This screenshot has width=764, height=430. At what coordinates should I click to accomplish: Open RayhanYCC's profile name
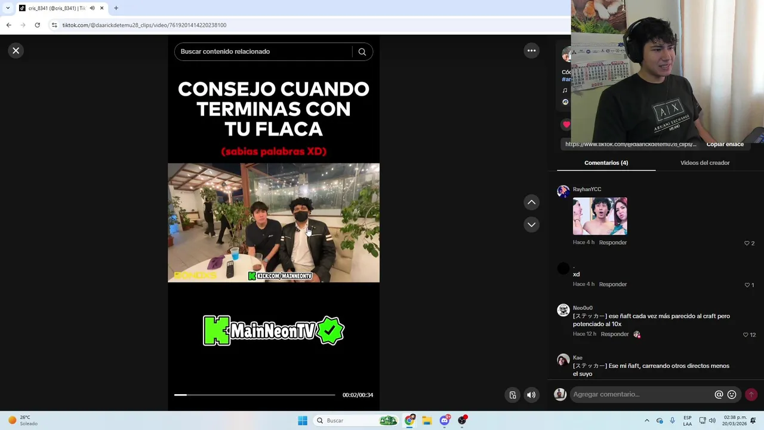pyautogui.click(x=587, y=189)
